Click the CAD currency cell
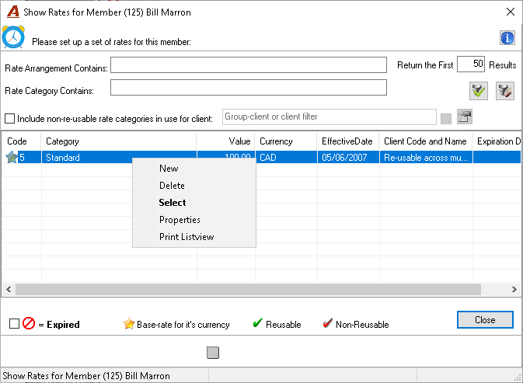 pyautogui.click(x=286, y=158)
